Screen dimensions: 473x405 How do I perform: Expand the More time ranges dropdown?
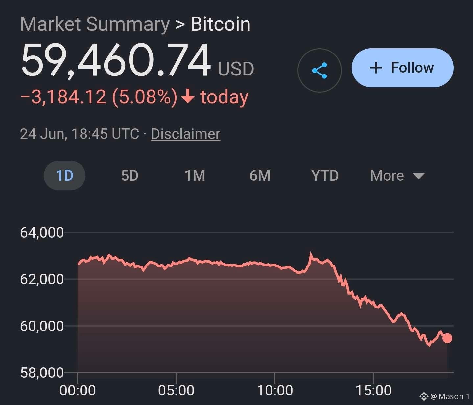[x=397, y=176]
